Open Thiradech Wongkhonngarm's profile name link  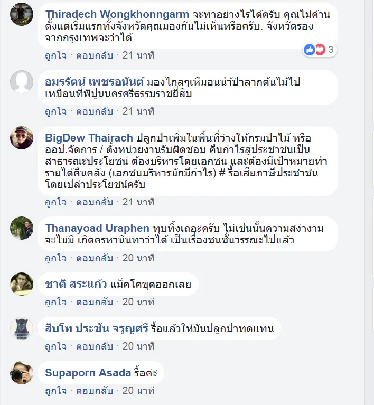coord(118,14)
